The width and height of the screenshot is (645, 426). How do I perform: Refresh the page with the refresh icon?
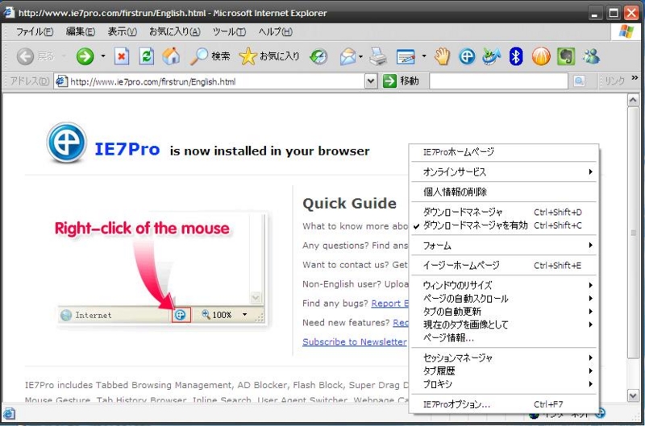[147, 56]
